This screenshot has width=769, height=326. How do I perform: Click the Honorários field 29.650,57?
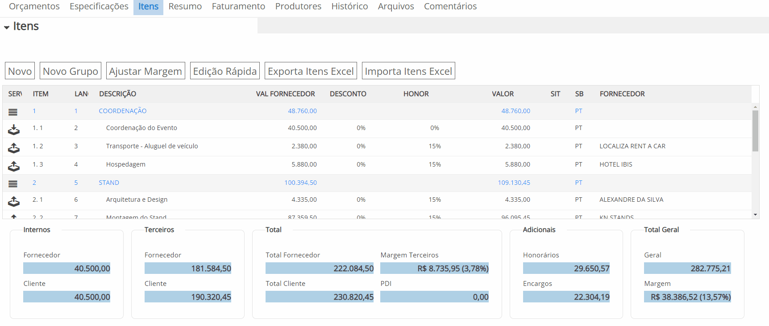(566, 268)
